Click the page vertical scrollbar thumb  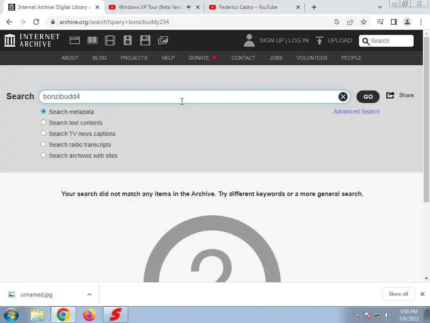point(426,119)
